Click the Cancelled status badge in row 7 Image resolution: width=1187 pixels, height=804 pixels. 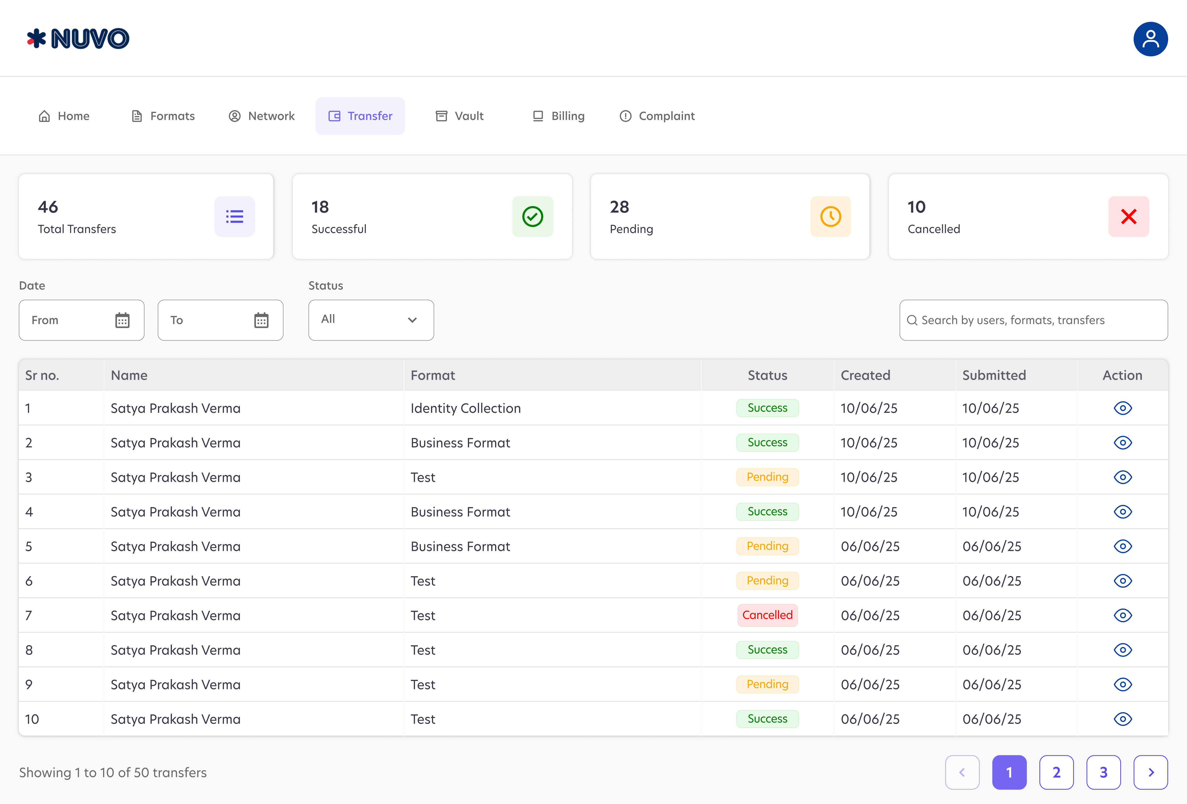(x=767, y=615)
